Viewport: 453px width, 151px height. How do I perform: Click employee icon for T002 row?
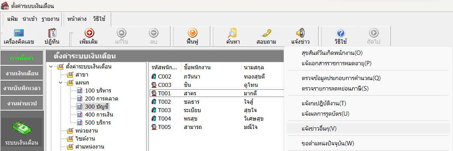(x=154, y=102)
